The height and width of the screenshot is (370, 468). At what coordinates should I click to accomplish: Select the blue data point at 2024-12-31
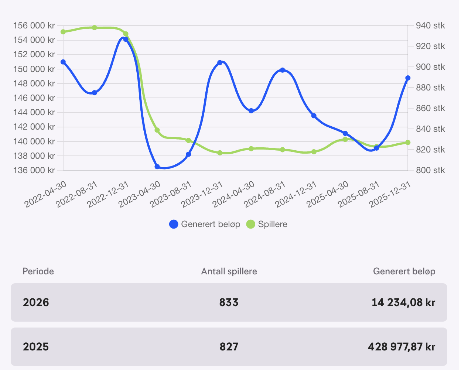coord(314,116)
